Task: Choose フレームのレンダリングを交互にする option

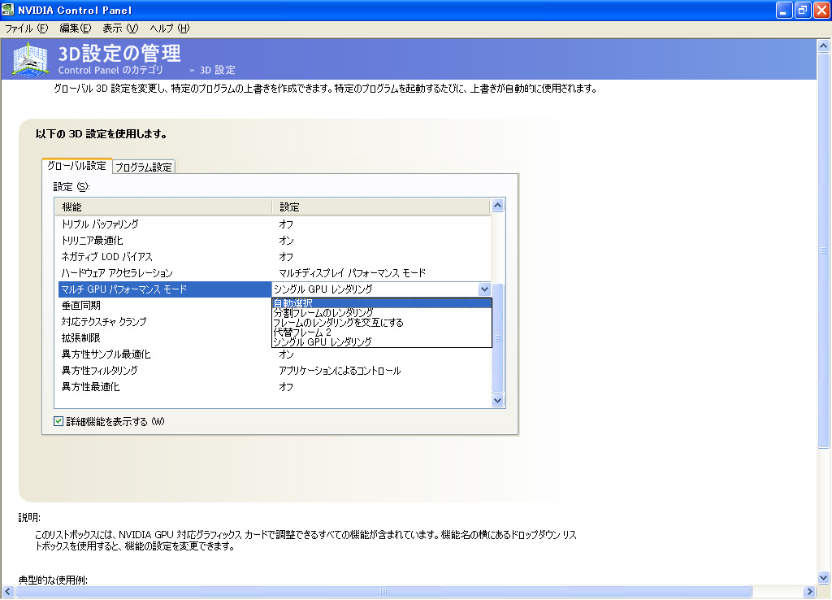Action: point(382,322)
